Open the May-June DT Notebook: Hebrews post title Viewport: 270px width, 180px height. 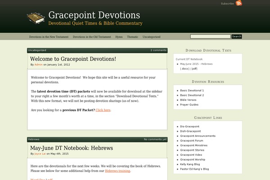[72, 148]
